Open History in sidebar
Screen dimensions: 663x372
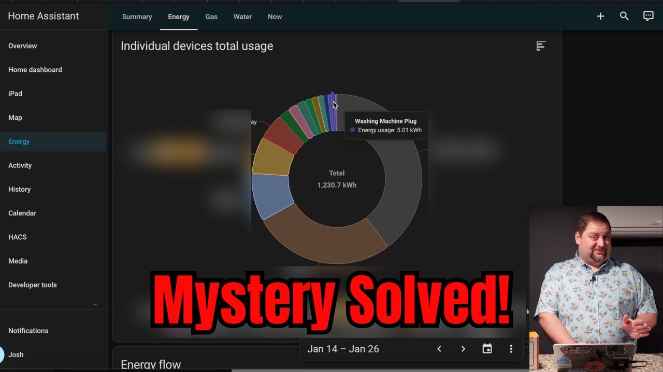pyautogui.click(x=53, y=189)
